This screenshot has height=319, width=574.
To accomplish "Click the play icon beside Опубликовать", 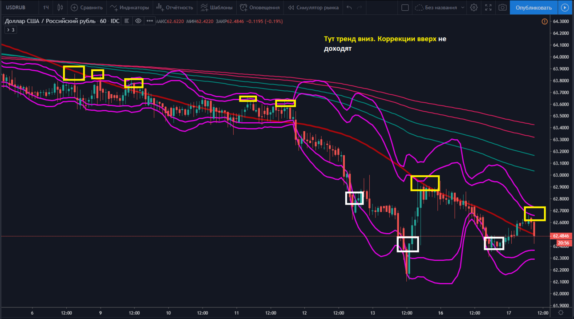I will (x=565, y=8).
